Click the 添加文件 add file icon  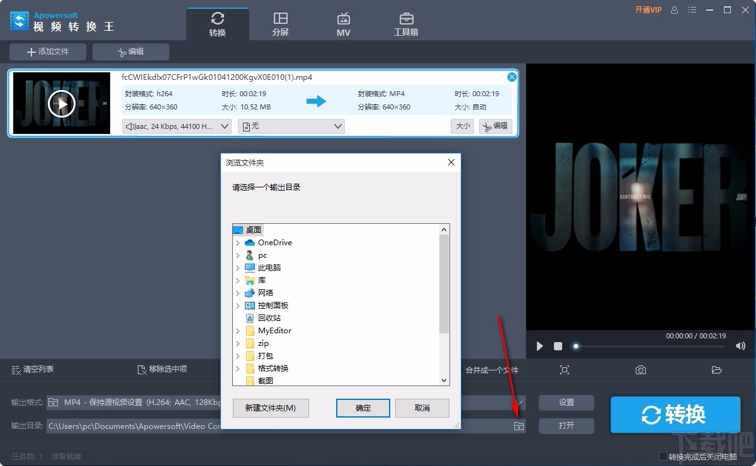[x=30, y=52]
